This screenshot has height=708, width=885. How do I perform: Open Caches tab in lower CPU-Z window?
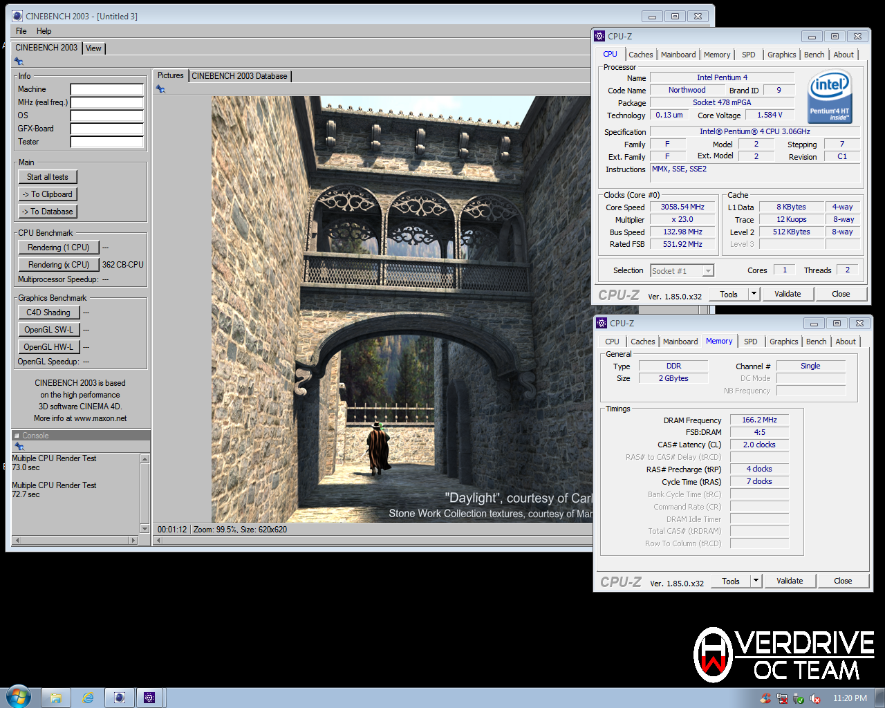(643, 342)
